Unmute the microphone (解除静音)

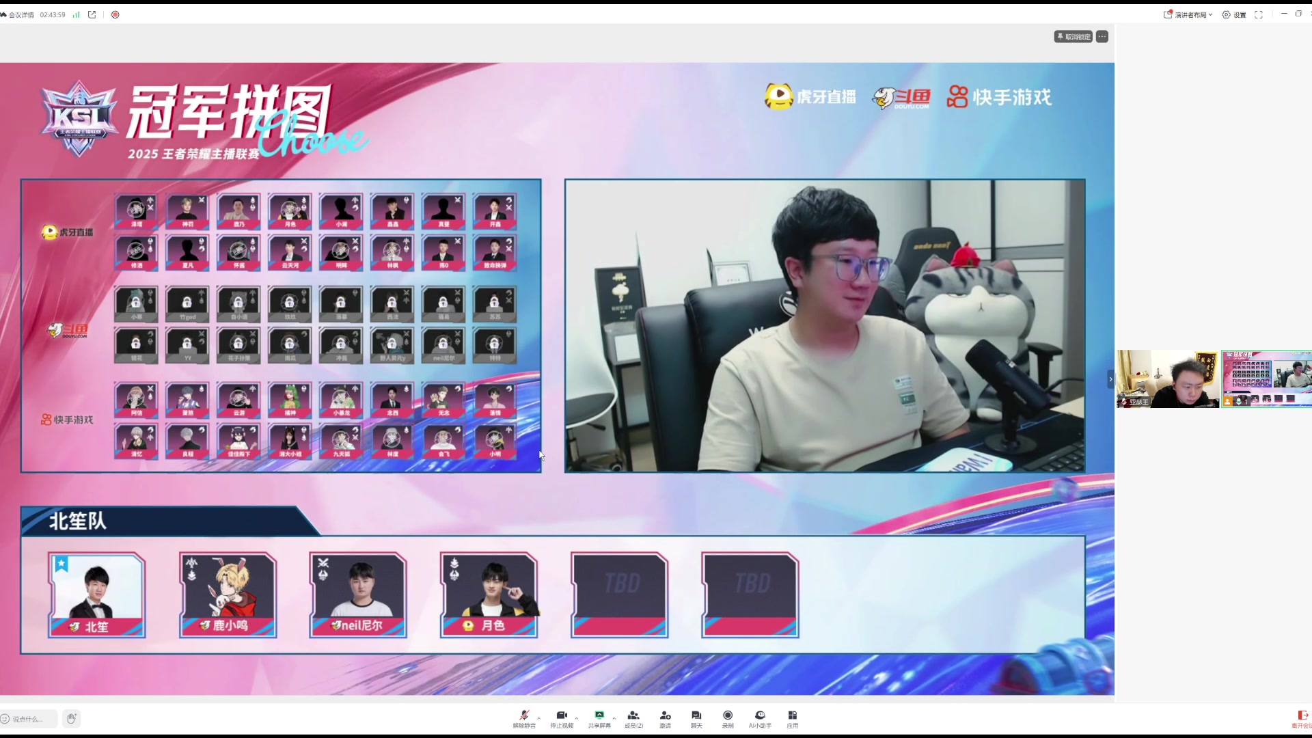click(524, 719)
